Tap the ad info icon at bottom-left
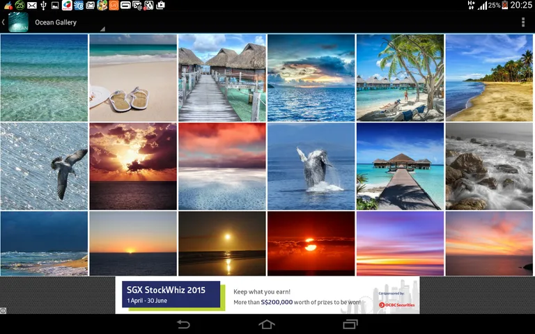The width and height of the screenshot is (535, 334). (3, 310)
